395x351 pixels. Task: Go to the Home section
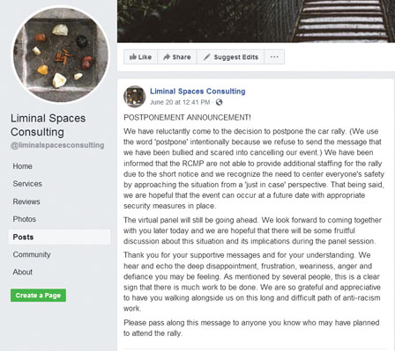[x=23, y=166]
